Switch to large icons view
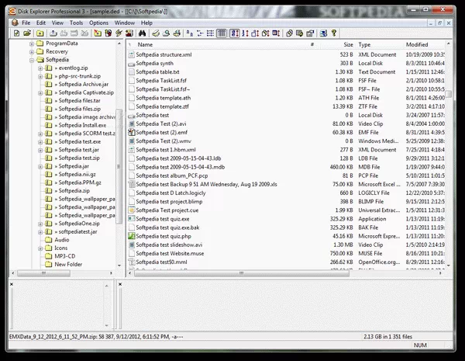The image size is (465, 361). (x=190, y=33)
